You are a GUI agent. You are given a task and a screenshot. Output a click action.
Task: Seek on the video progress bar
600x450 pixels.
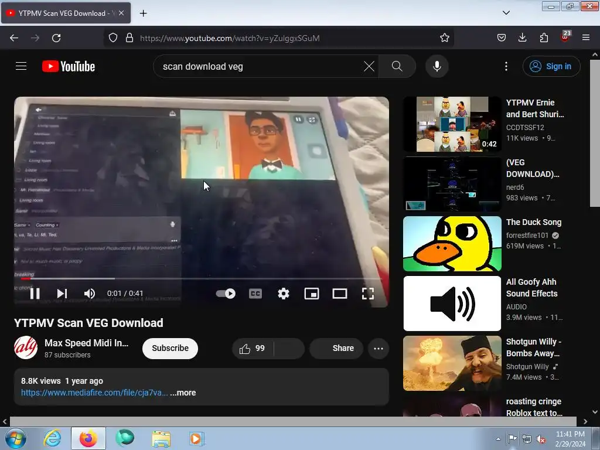point(202,278)
